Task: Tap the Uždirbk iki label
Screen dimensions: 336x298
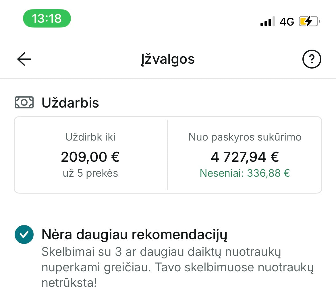Action: pyautogui.click(x=90, y=137)
